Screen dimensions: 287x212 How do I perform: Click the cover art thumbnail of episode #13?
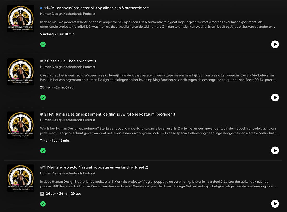(21, 72)
